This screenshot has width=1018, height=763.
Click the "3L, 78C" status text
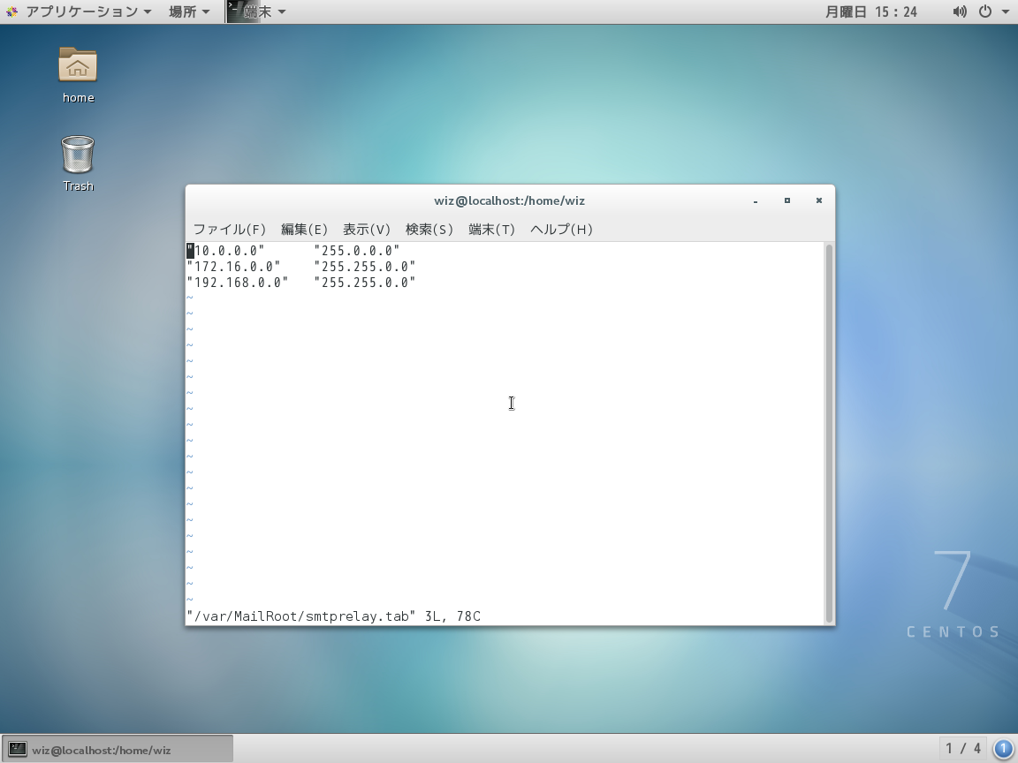point(452,616)
